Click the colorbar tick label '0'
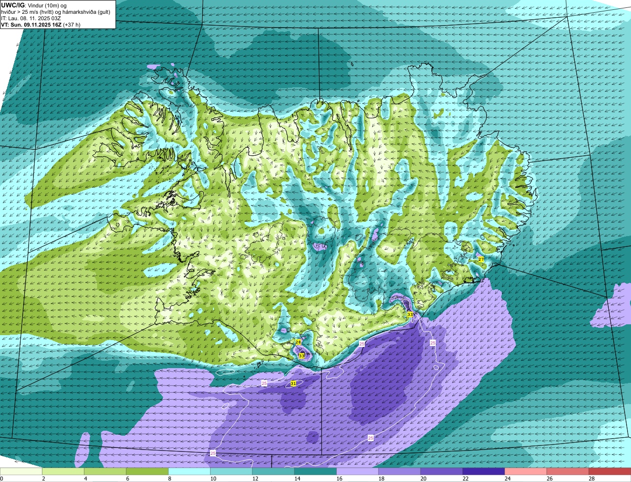This screenshot has width=631, height=482. (x=1, y=479)
